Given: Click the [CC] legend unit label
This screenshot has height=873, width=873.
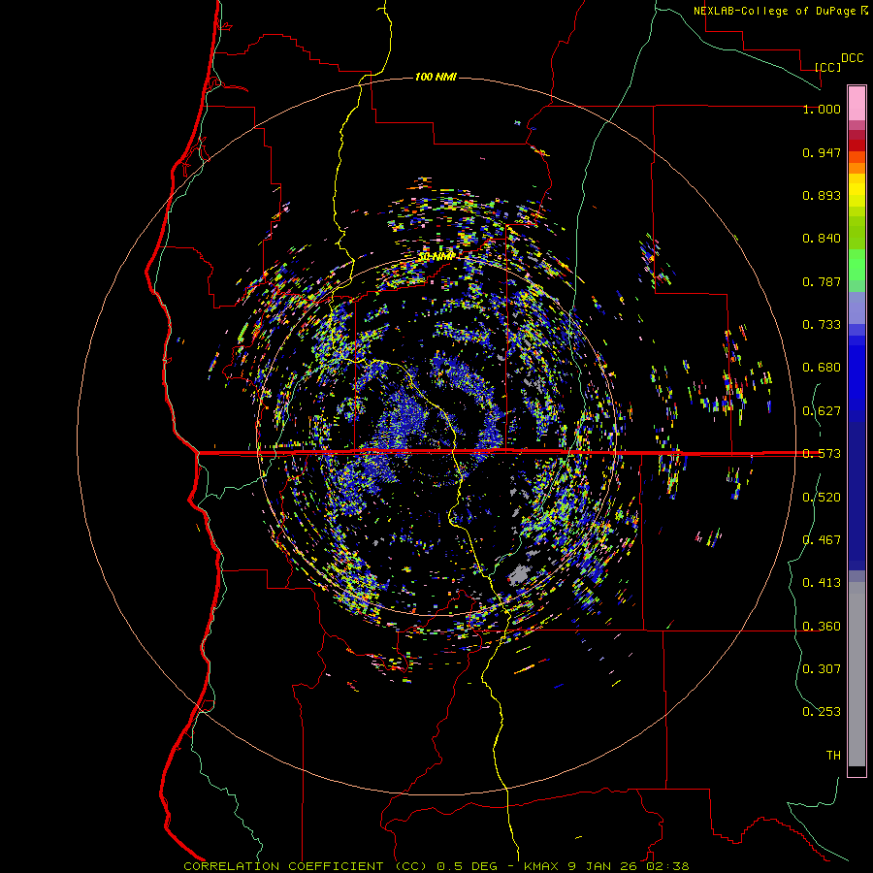Looking at the screenshot, I should (827, 67).
